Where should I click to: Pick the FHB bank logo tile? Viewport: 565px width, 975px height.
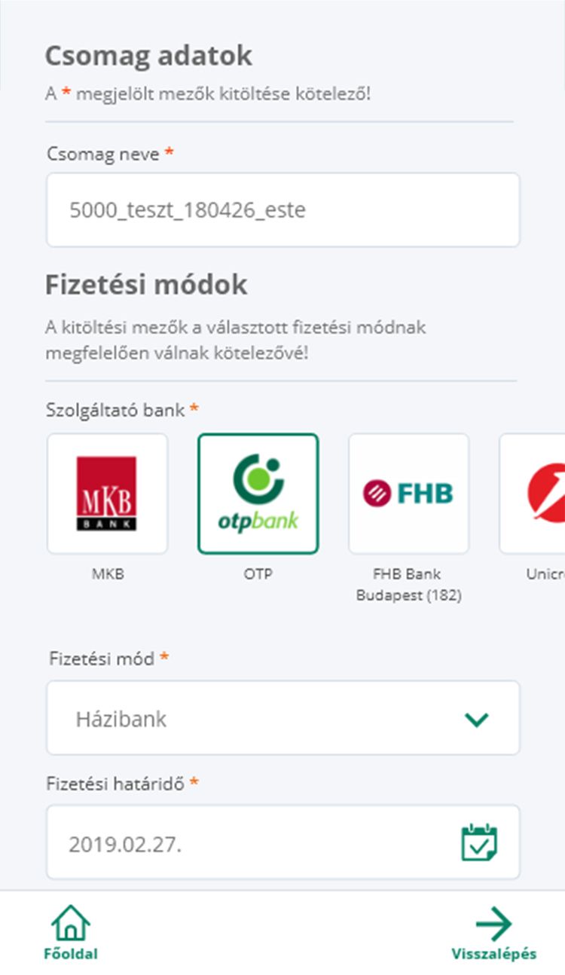(409, 494)
